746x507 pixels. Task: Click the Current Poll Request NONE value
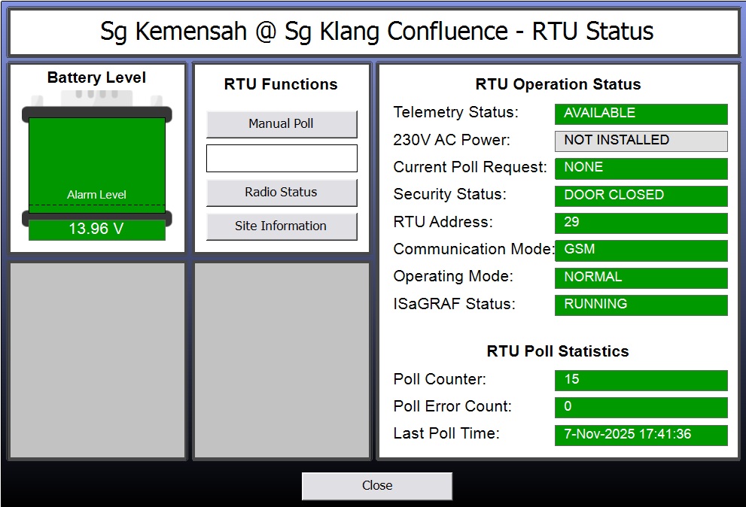click(641, 168)
